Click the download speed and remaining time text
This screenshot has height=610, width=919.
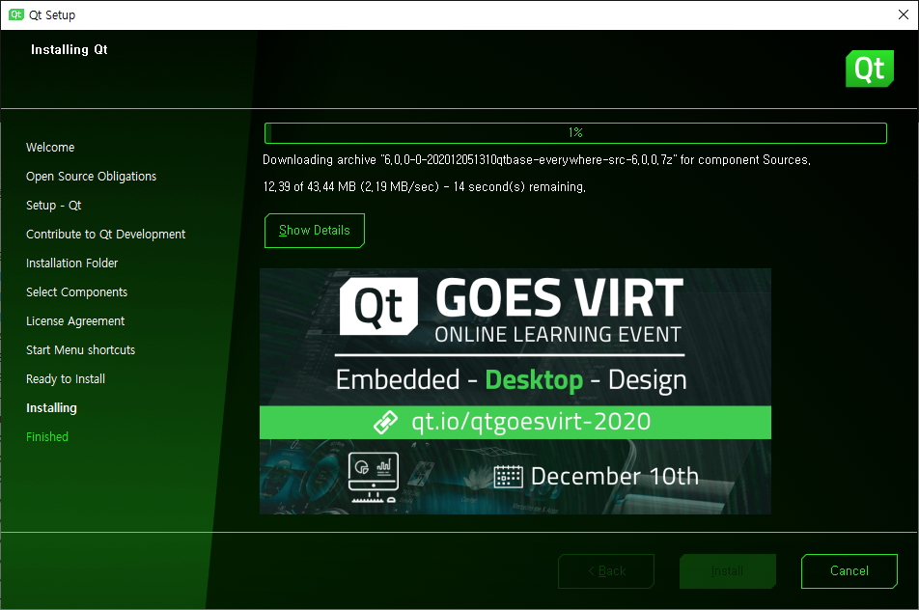click(425, 187)
